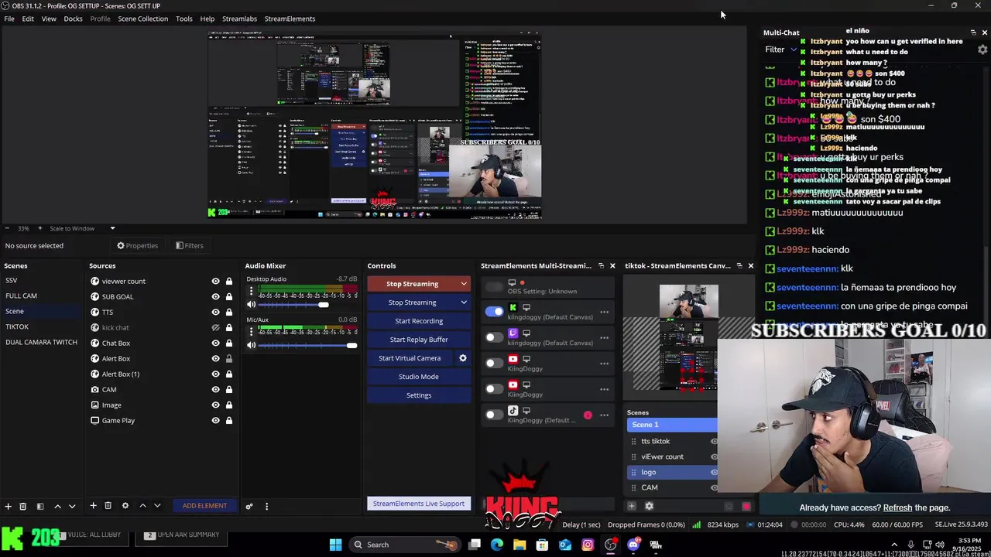Viewport: 991px width, 557px height.
Task: Open the Scene Collection menu
Action: [142, 19]
